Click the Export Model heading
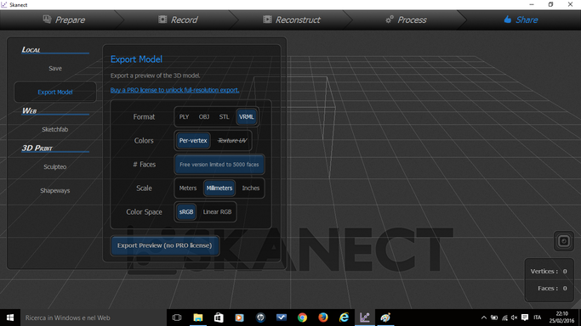581x326 pixels. point(136,59)
